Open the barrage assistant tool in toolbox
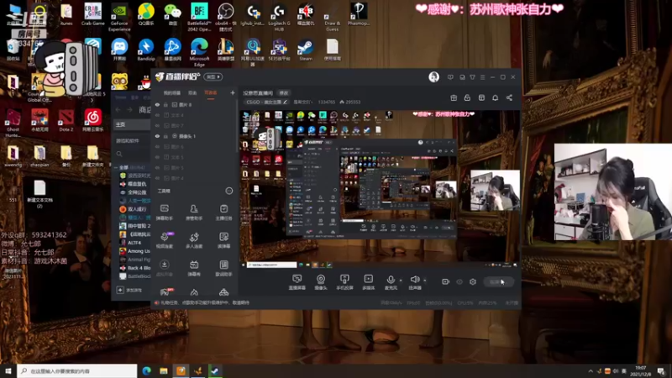The height and width of the screenshot is (378, 672). [x=164, y=212]
